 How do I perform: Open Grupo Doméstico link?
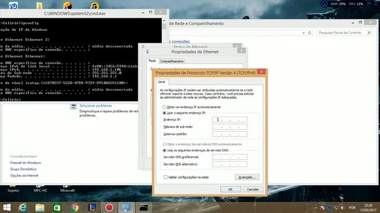pos(23,169)
